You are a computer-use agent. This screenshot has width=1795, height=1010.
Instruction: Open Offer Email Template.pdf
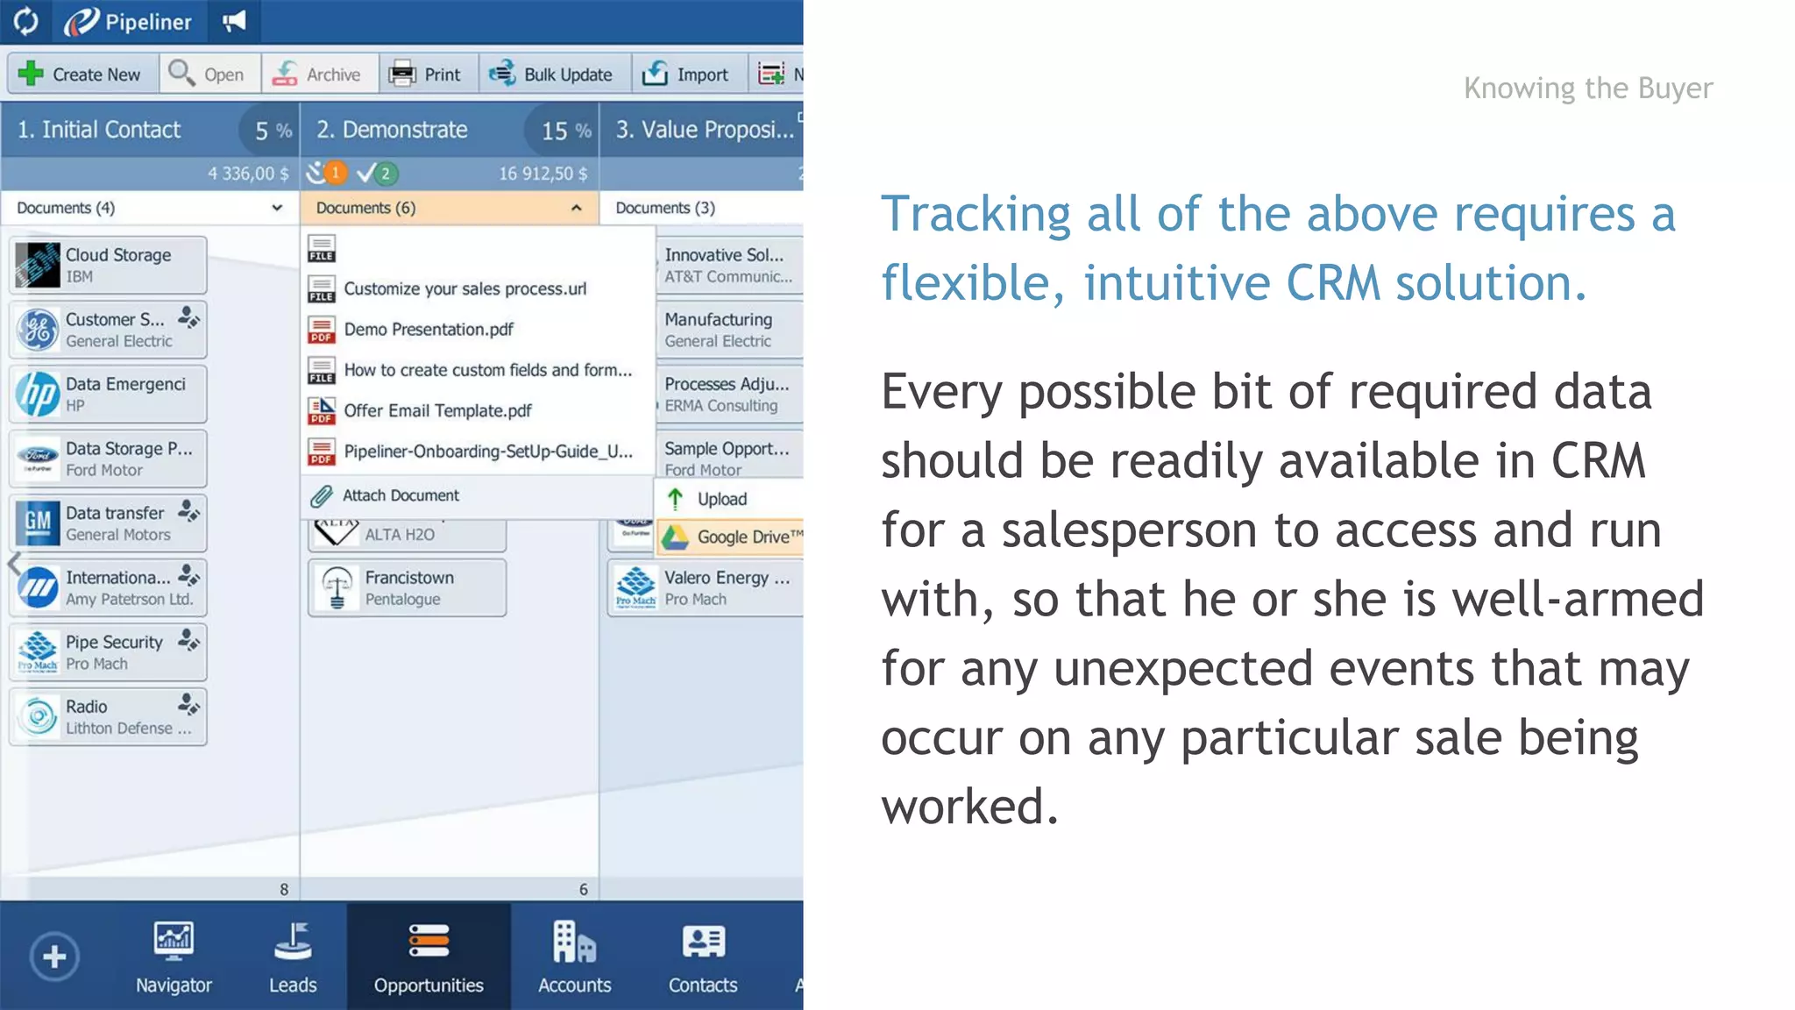[437, 410]
